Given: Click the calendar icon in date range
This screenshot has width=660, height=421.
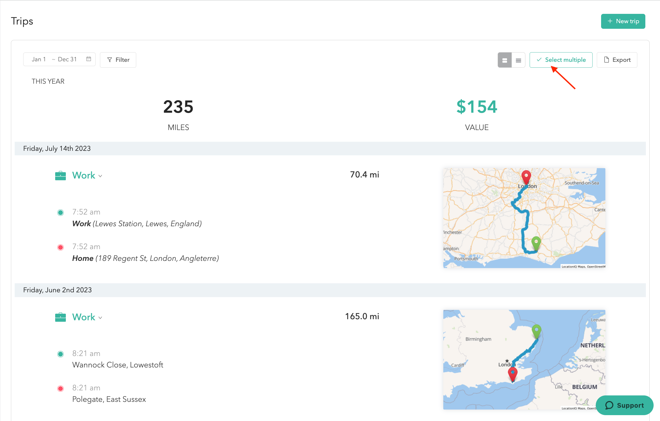Looking at the screenshot, I should 88,59.
